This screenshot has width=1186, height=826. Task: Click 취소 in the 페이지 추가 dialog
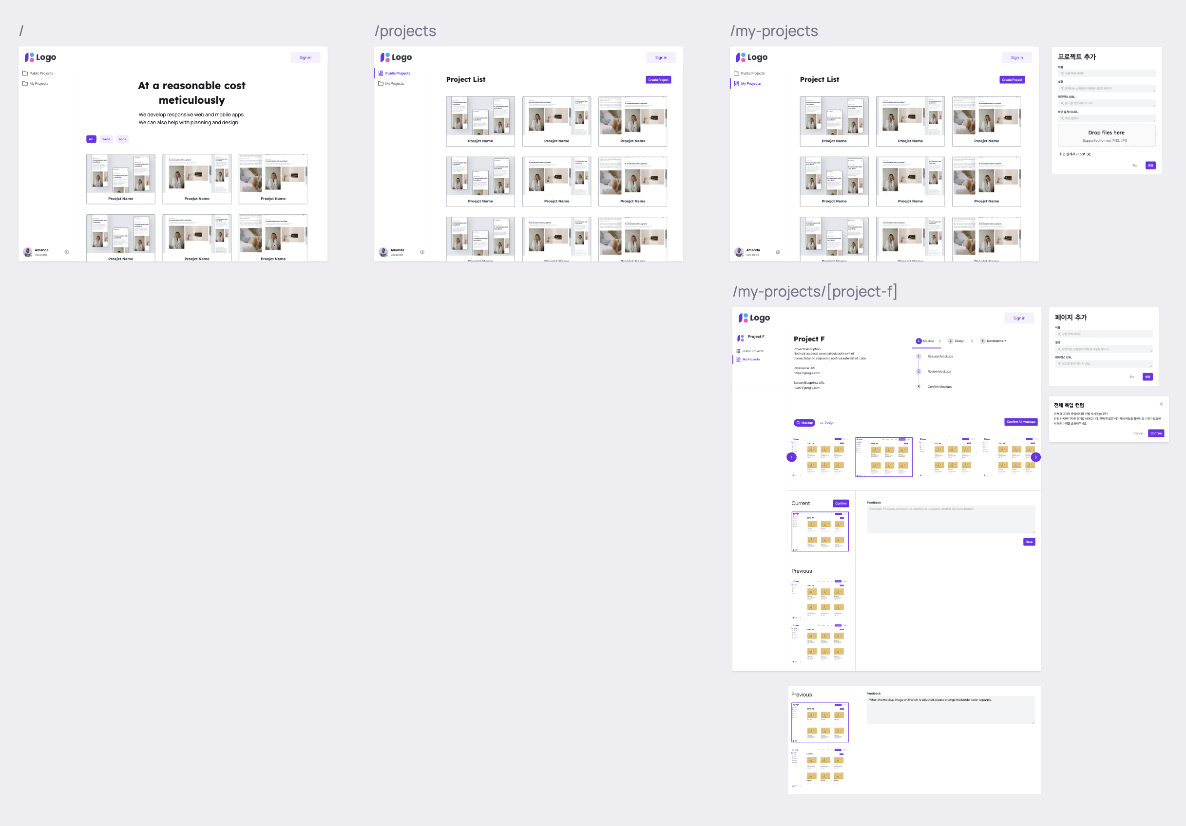1131,377
